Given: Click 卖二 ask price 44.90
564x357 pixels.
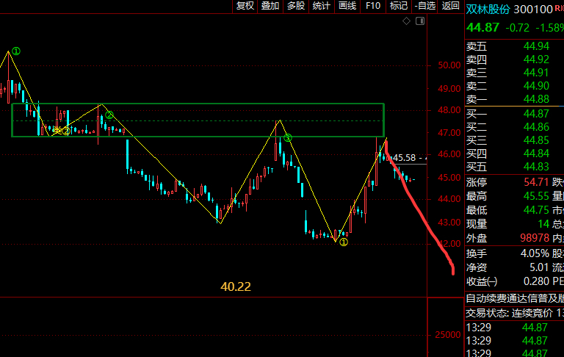Looking at the screenshot, I should [x=536, y=86].
